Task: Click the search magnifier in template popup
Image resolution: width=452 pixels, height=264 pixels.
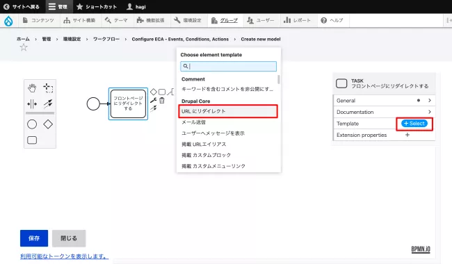Action: pos(186,66)
